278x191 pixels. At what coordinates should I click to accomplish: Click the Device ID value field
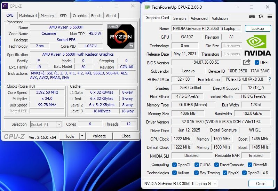(248, 71)
